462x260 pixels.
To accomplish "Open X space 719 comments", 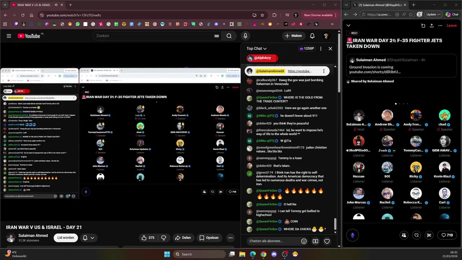I will (x=447, y=235).
